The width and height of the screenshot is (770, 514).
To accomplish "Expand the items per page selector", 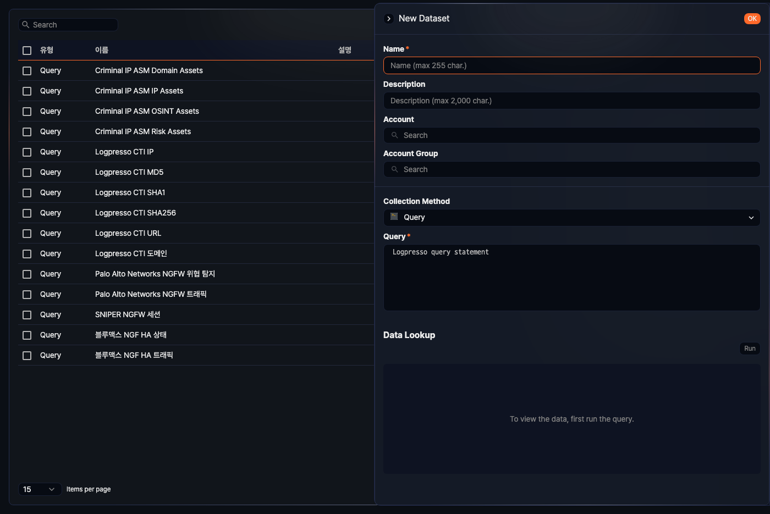I will [40, 489].
